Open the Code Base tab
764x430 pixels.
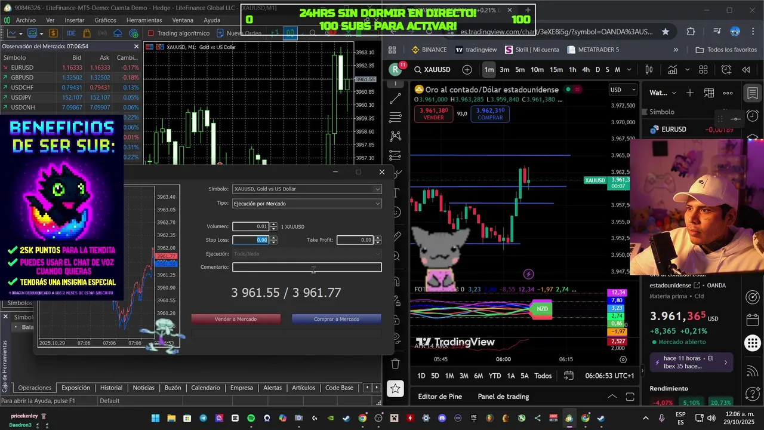(339, 388)
